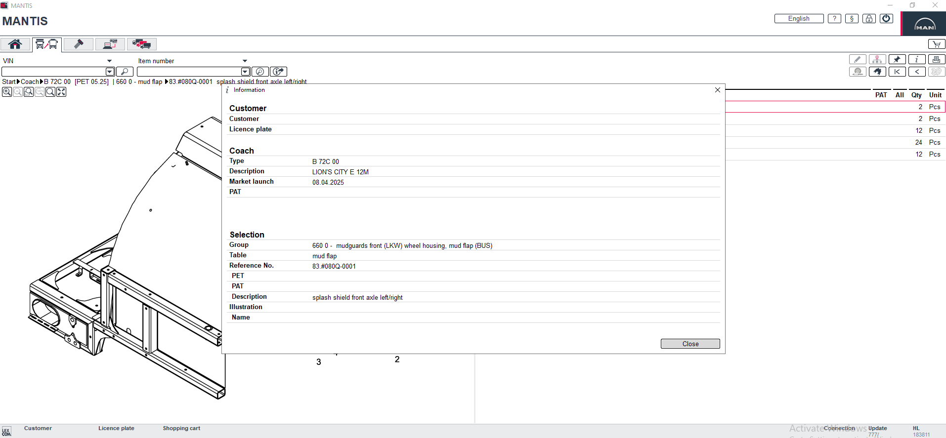Open the screw parts tab
946x438 pixels.
[x=79, y=44]
